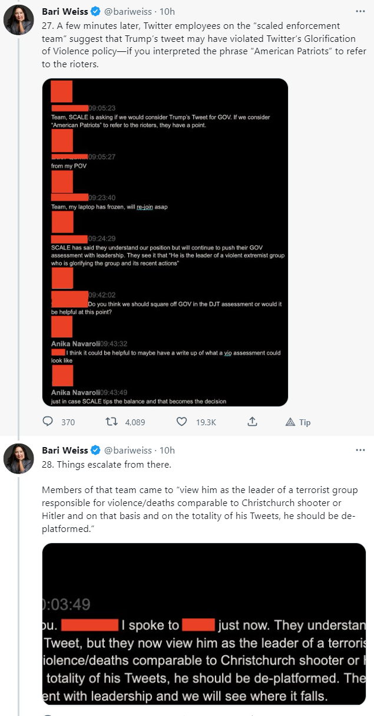Click @bariweiss handle on first tweet

coord(128,12)
